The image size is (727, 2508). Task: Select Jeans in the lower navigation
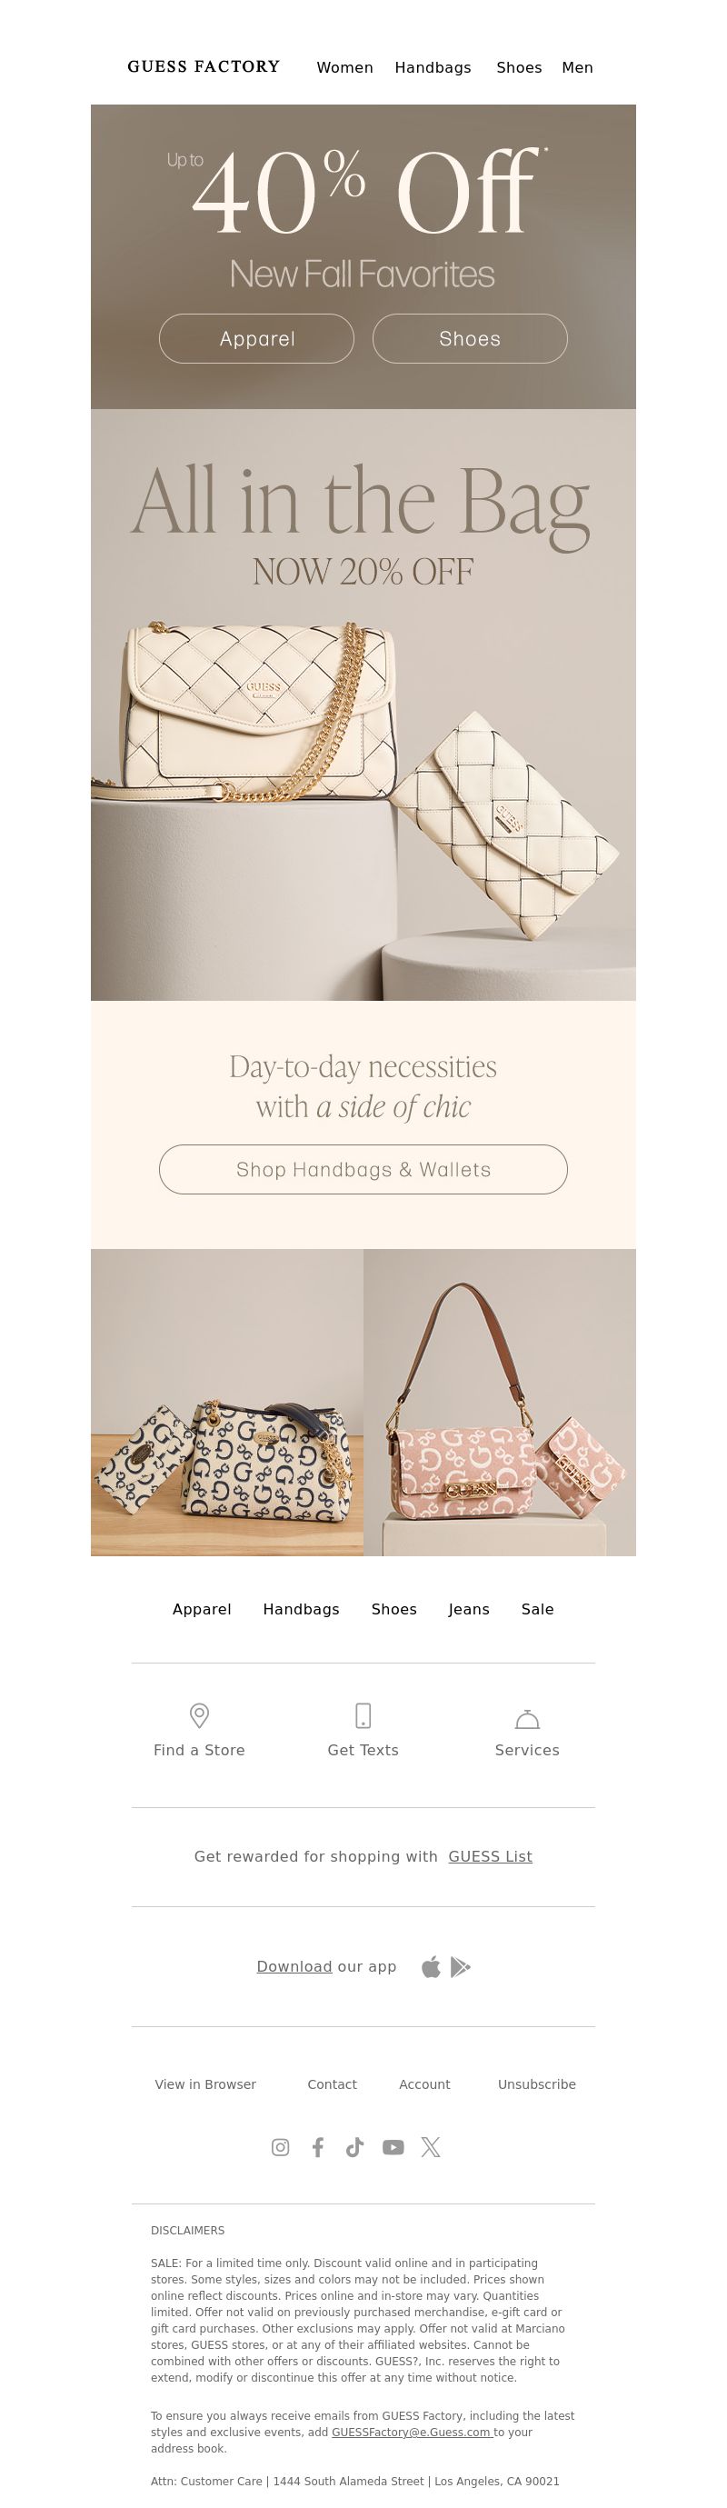[468, 1609]
